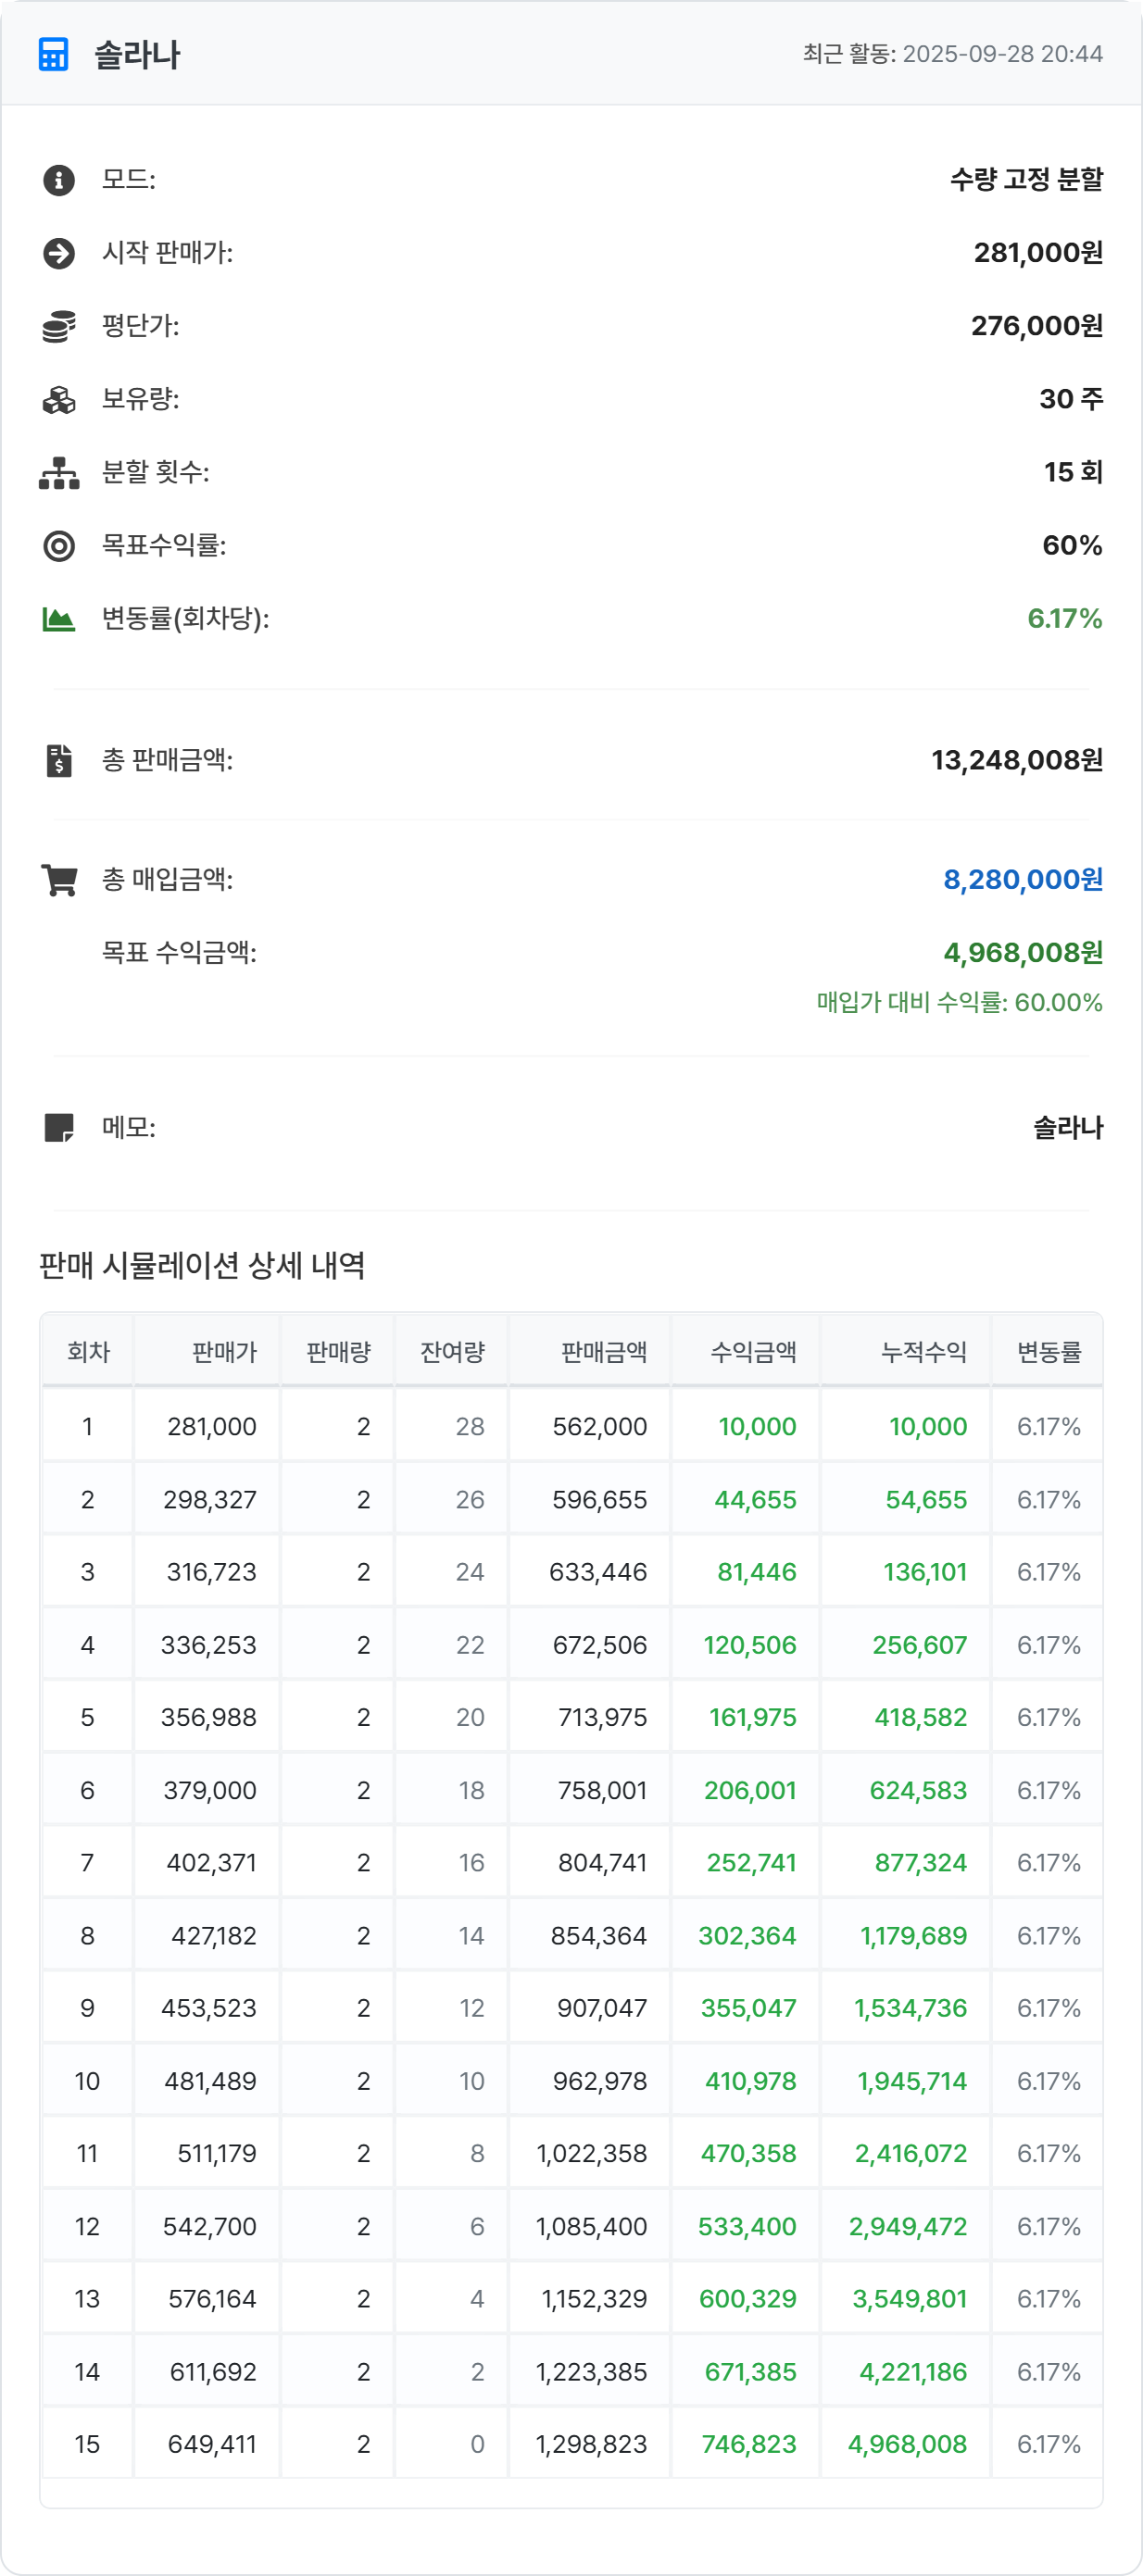Image resolution: width=1143 pixels, height=2576 pixels.
Task: Click the sitemap icon beside 분할 횟수
Action: pyautogui.click(x=59, y=473)
